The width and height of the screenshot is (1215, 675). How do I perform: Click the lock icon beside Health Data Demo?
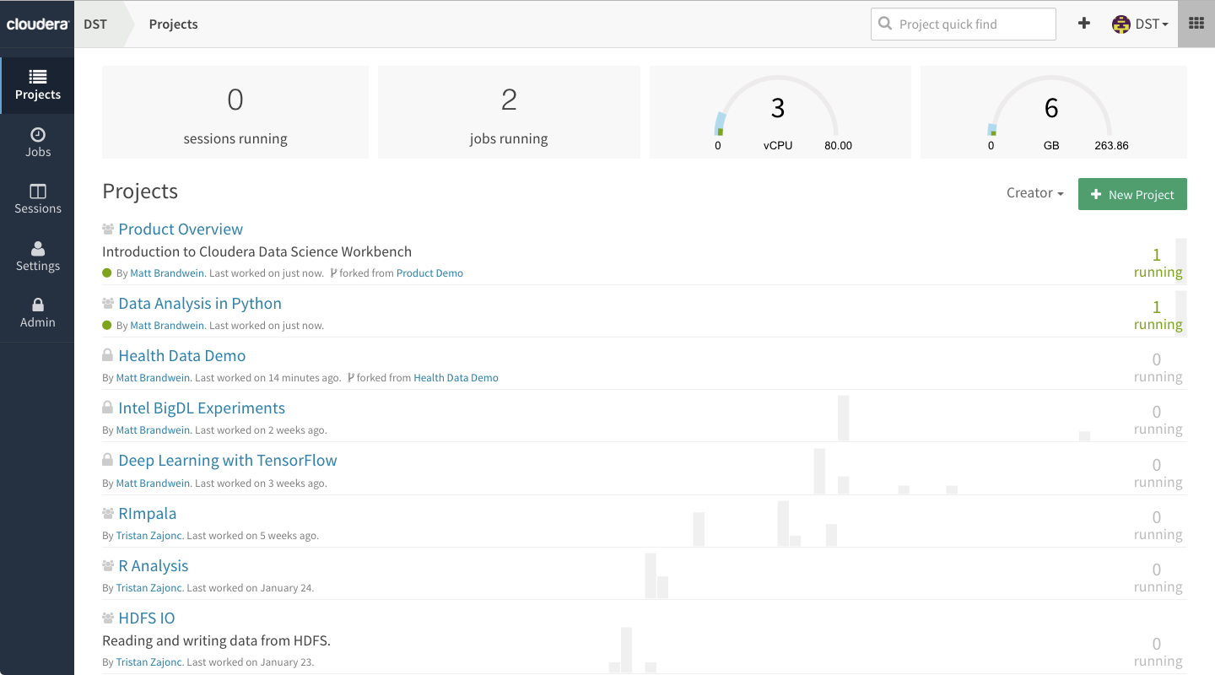pos(107,354)
